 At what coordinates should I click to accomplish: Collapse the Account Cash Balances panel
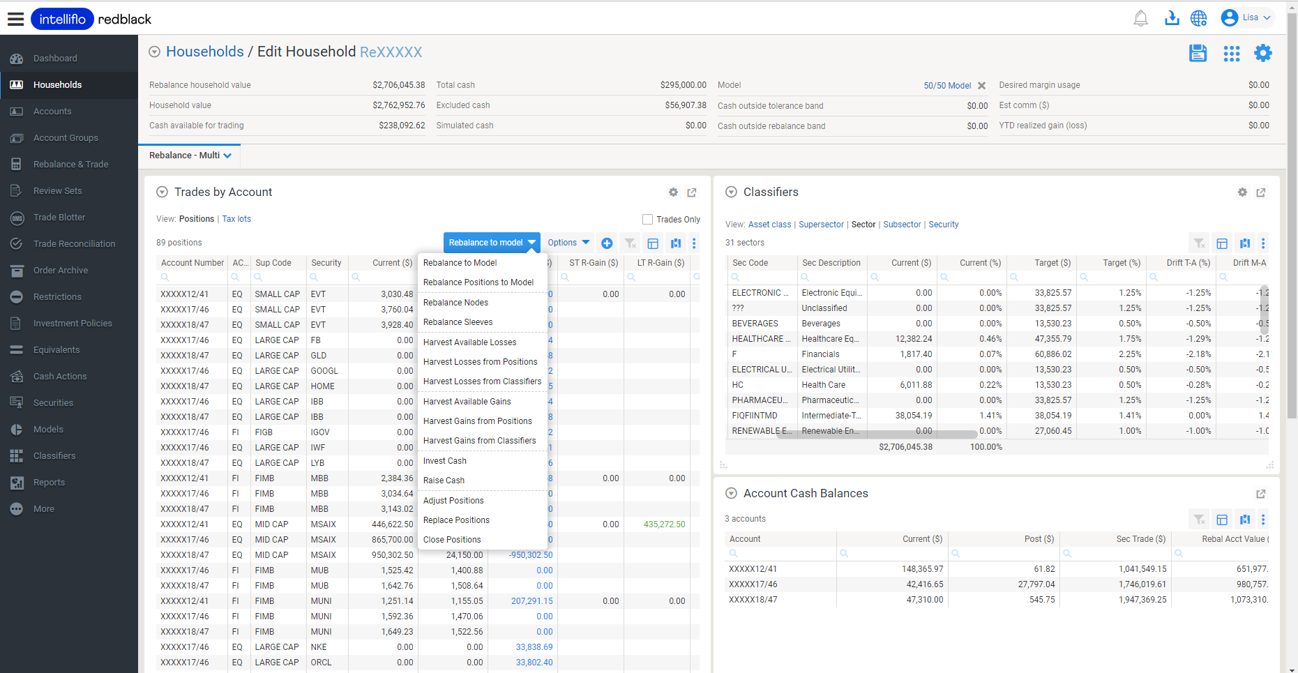click(x=731, y=493)
